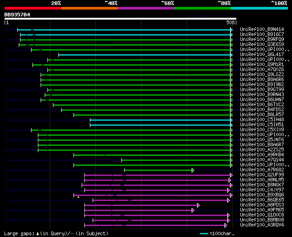Screen dimensions: 292x237
Task: Open hit UniRef100_Q9M1R1
Action: click(x=262, y=65)
